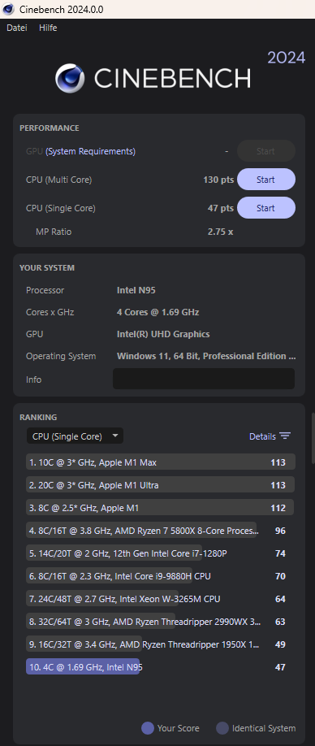The height and width of the screenshot is (746, 315).
Task: Click the filter lines icon beside Details
Action: (285, 436)
